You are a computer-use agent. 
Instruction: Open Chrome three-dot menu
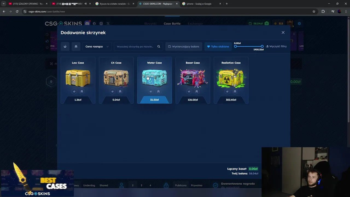click(346, 11)
